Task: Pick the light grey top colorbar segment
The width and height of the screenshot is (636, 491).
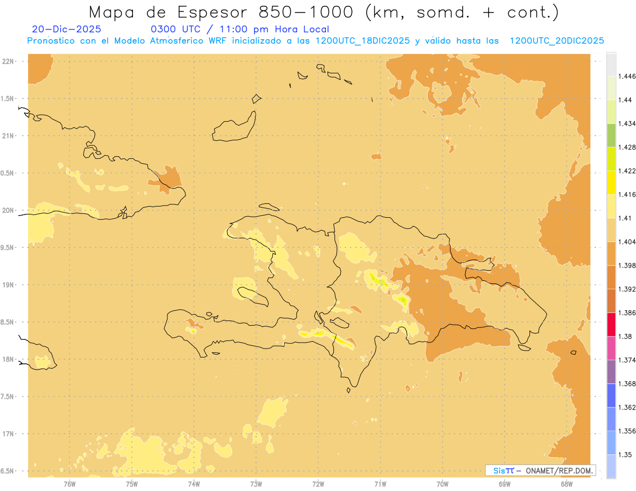Action: coord(611,65)
